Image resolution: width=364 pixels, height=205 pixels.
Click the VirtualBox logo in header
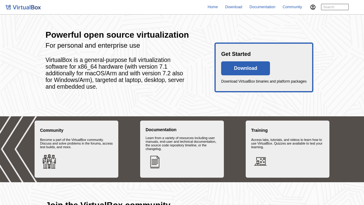point(23,7)
